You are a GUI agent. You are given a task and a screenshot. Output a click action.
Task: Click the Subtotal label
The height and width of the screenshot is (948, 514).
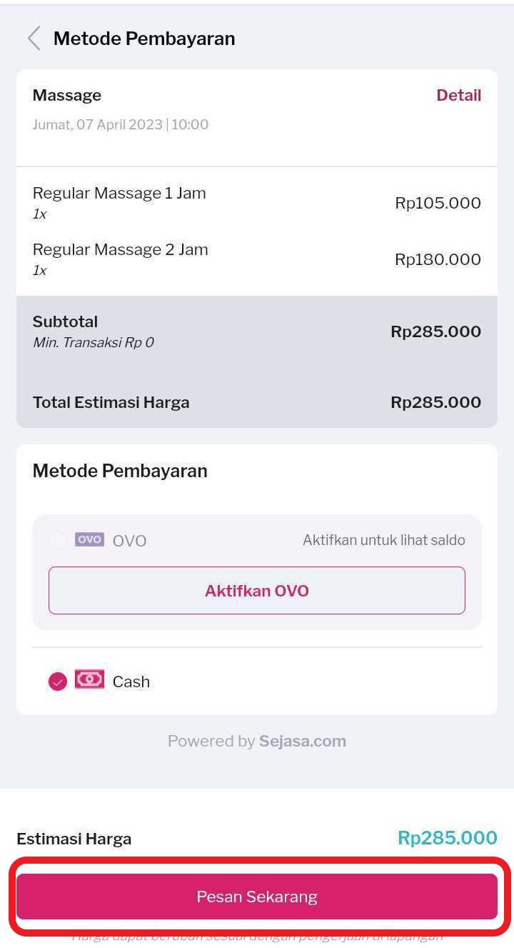(x=65, y=321)
